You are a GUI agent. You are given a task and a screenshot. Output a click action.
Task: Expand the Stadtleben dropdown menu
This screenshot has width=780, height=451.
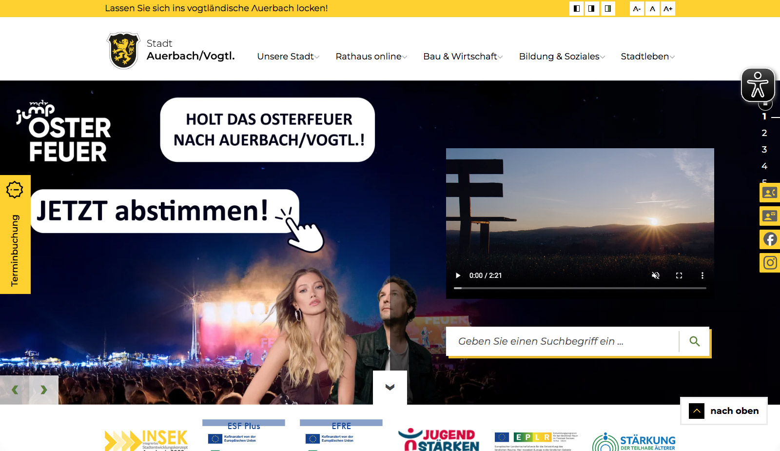click(x=647, y=57)
